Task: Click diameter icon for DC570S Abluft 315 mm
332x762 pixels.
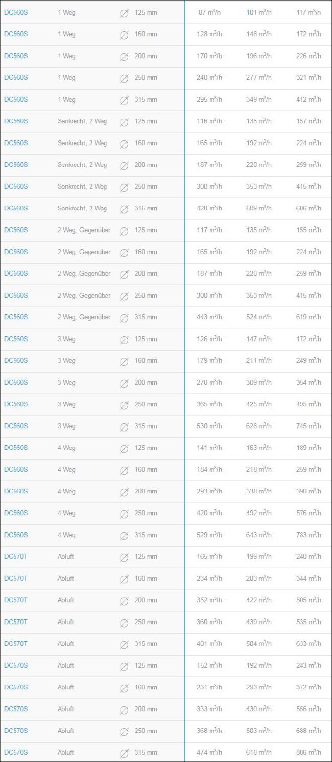Action: click(124, 753)
